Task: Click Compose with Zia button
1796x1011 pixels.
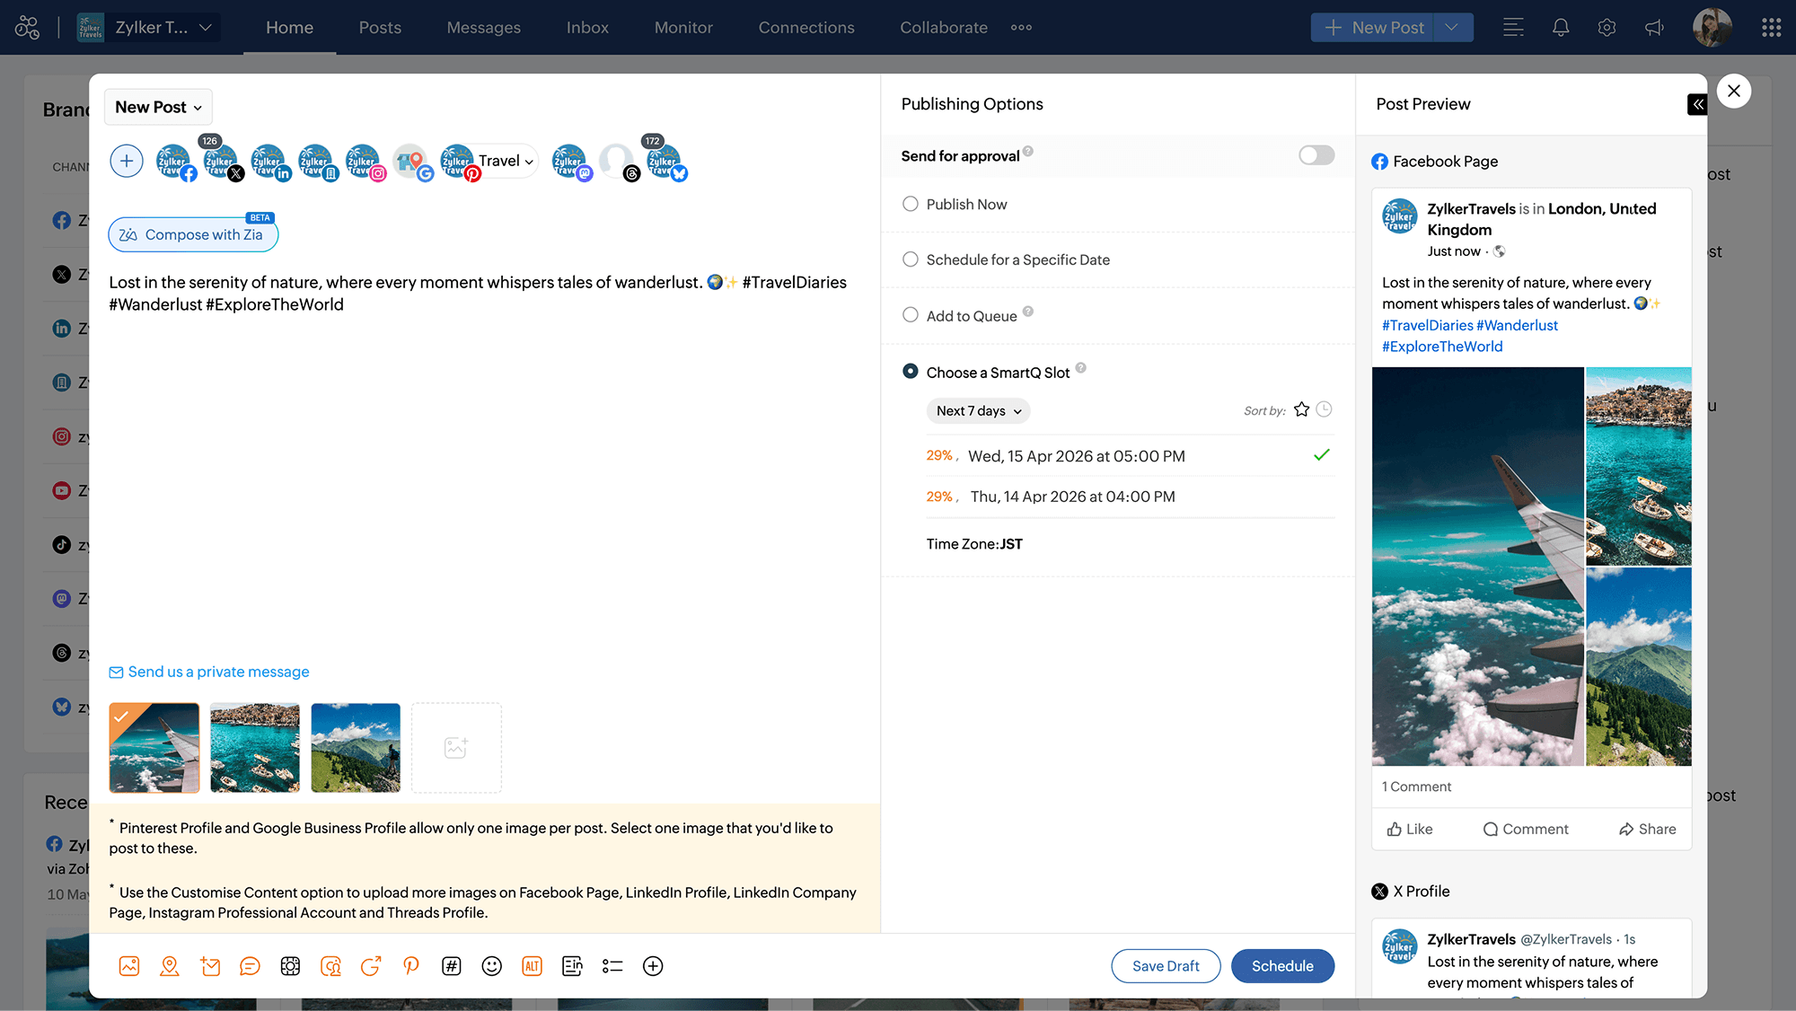Action: [193, 234]
